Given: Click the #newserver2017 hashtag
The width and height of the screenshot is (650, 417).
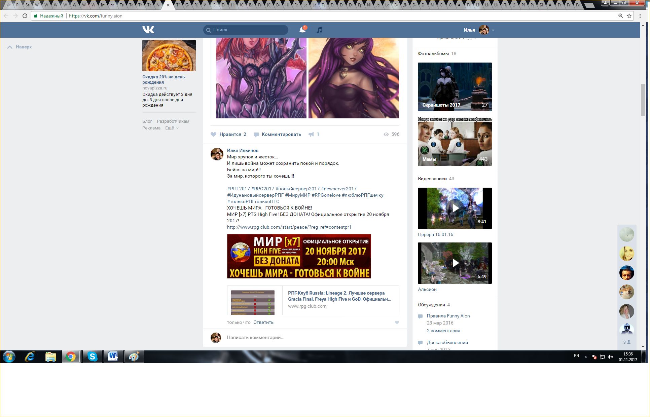Looking at the screenshot, I should tap(339, 189).
